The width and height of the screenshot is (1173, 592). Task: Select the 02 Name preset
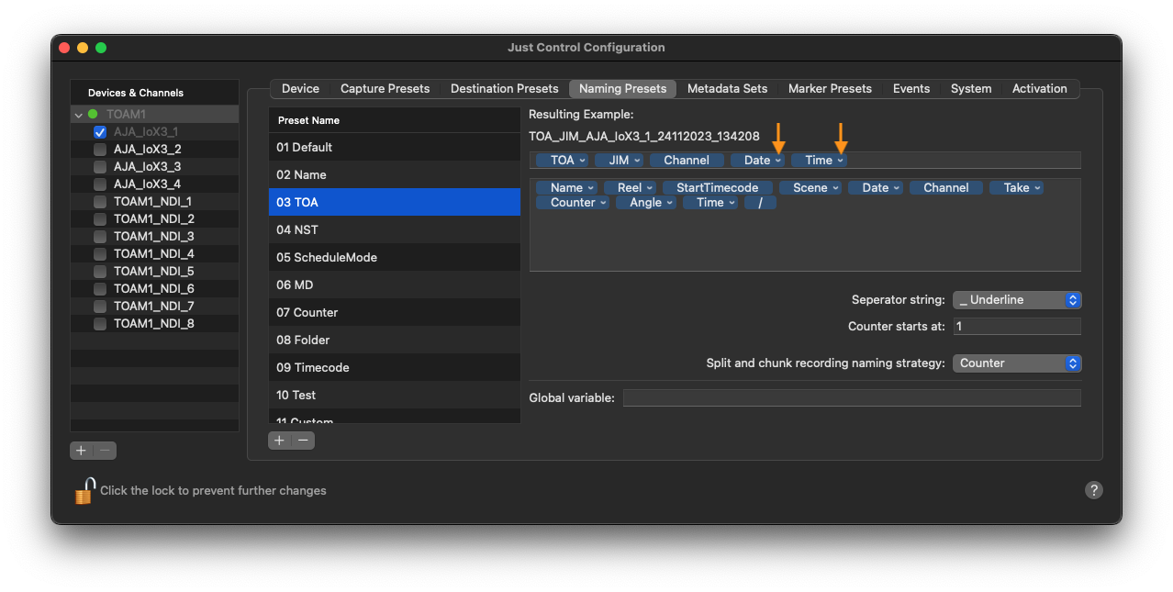tap(395, 174)
